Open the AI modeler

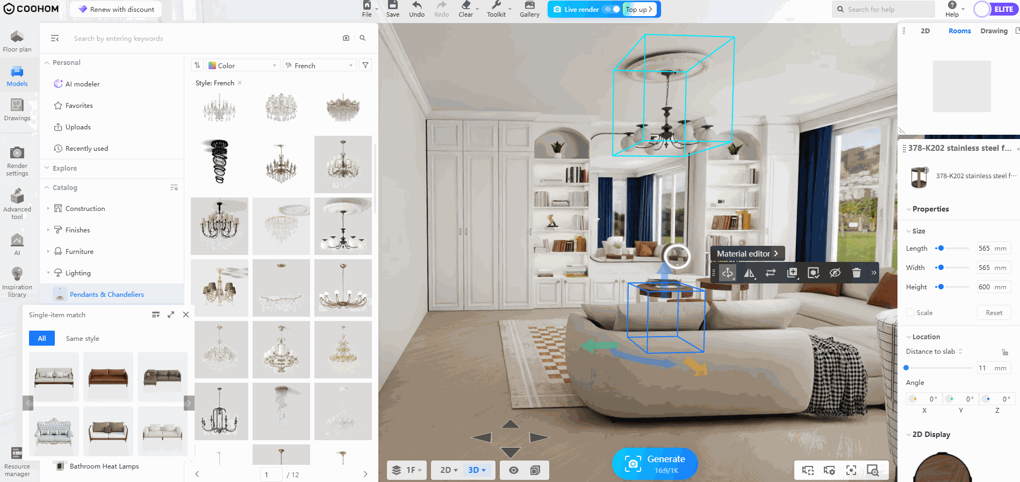pos(82,84)
